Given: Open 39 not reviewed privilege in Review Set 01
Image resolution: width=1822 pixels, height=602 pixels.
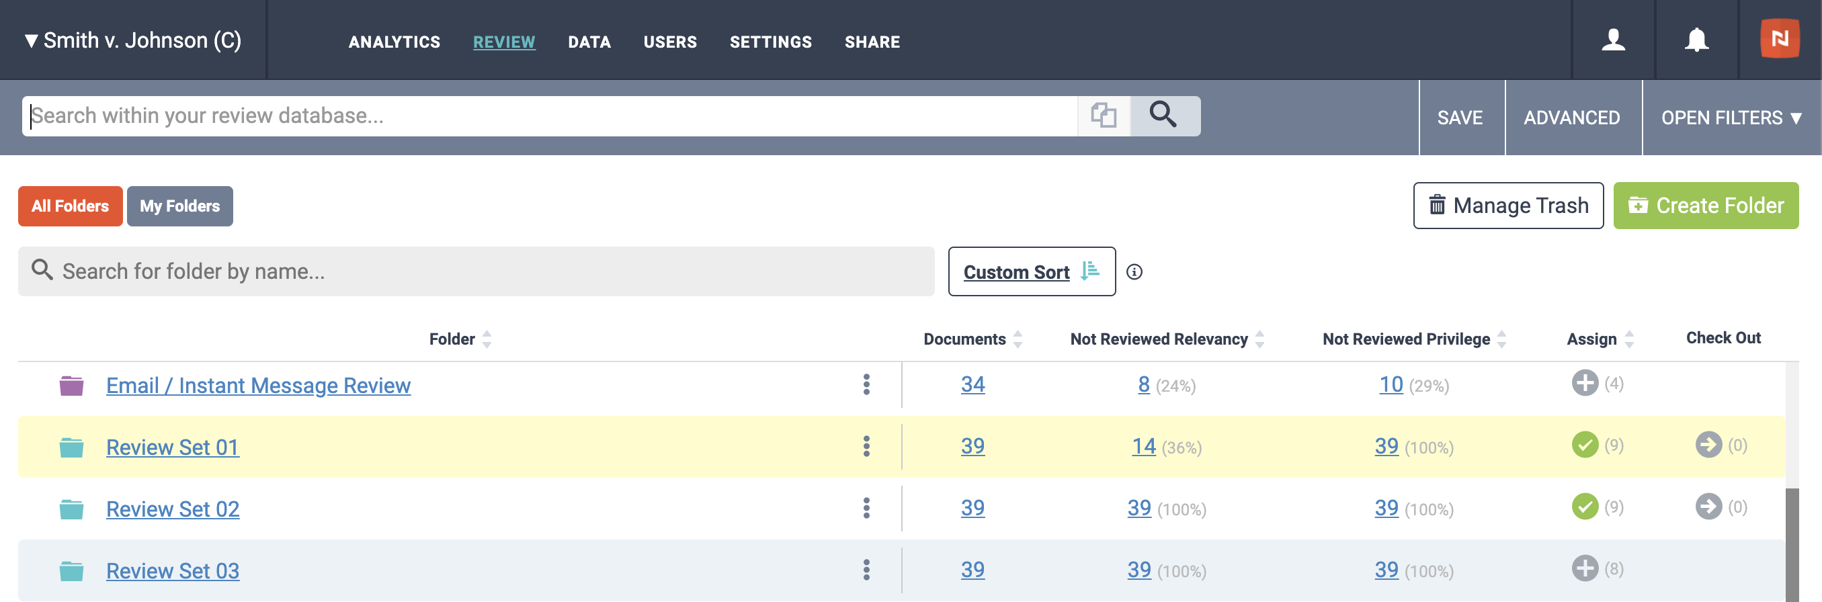Looking at the screenshot, I should pos(1386,445).
